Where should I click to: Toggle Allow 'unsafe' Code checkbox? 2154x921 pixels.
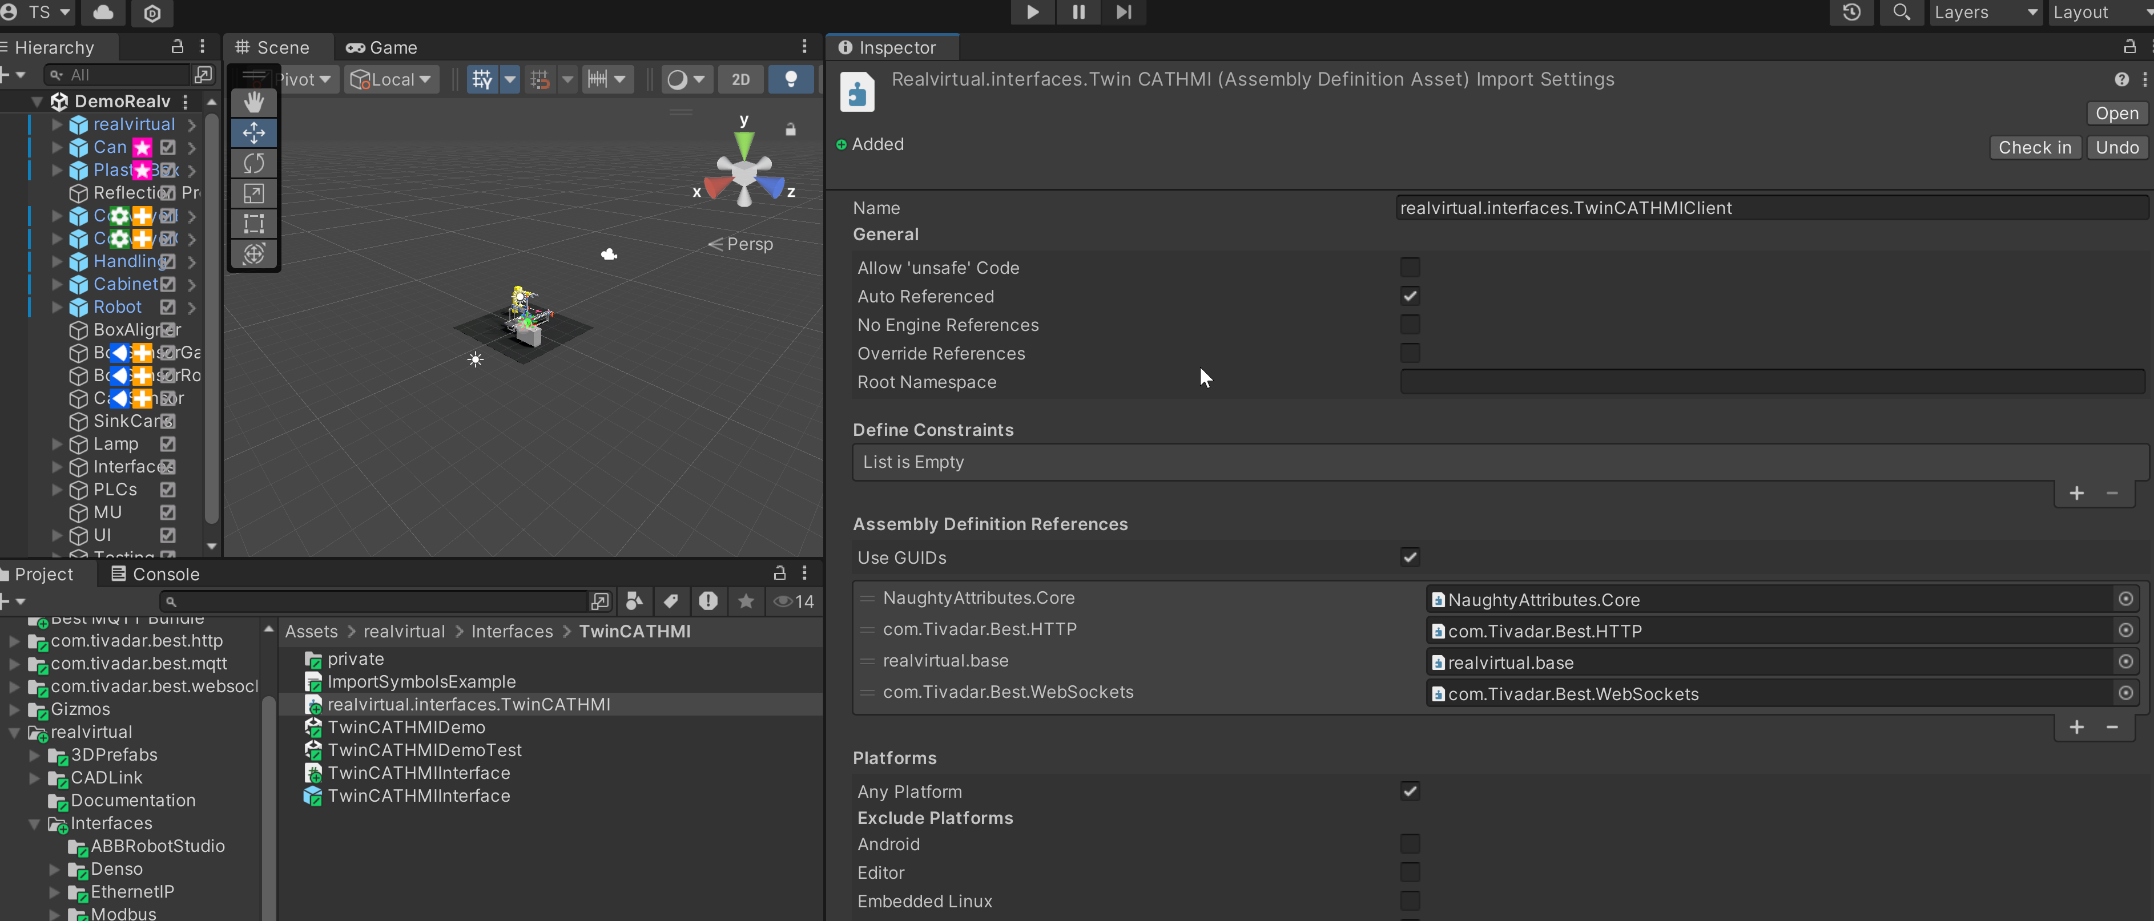click(x=1410, y=268)
